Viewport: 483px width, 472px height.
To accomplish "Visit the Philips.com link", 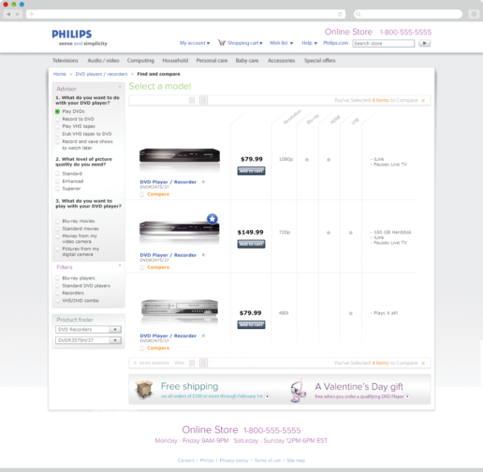I will point(335,43).
